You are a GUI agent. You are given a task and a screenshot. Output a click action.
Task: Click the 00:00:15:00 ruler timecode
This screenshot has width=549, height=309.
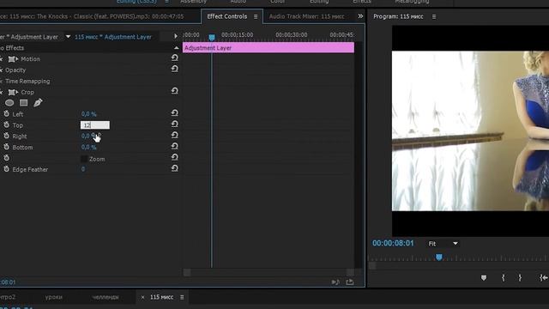point(237,34)
